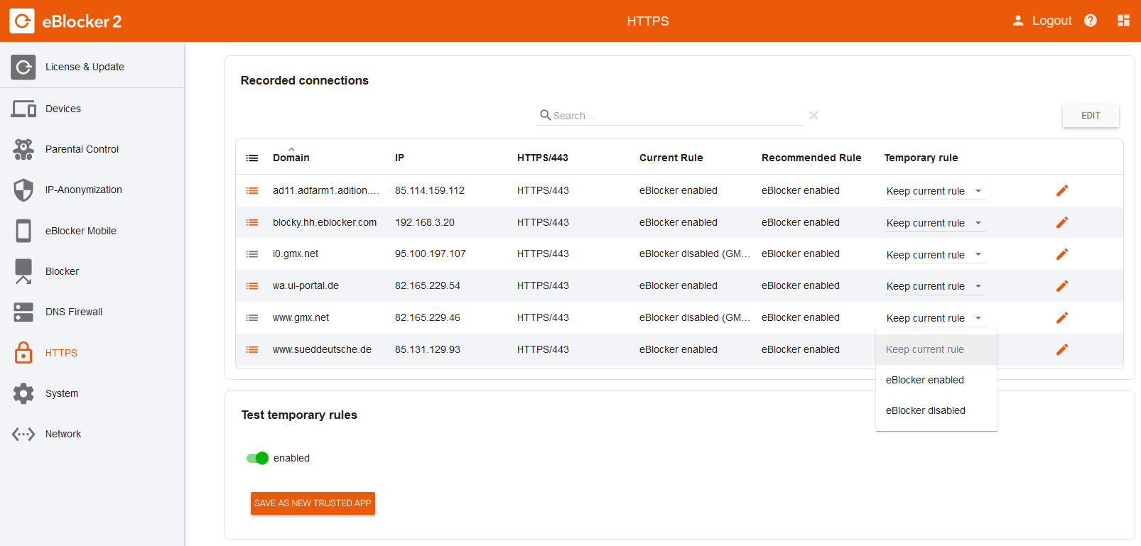Click the domain blocky.hh.eblocker.com
Viewport: 1141px width, 546px height.
[325, 222]
